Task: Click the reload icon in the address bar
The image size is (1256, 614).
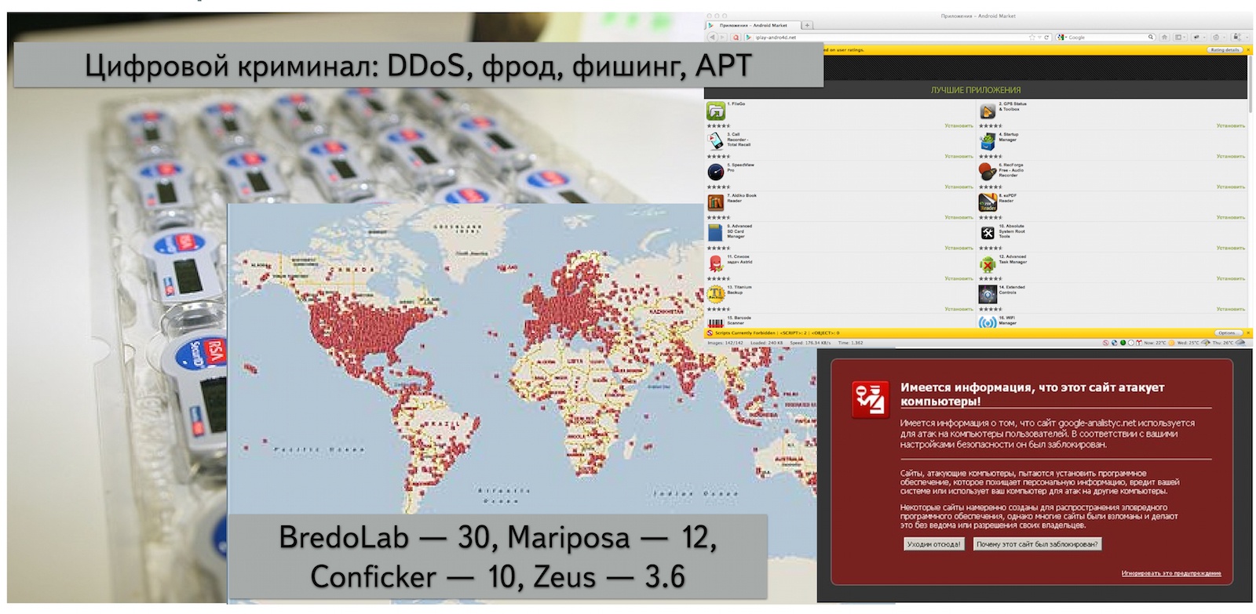Action: click(1046, 37)
